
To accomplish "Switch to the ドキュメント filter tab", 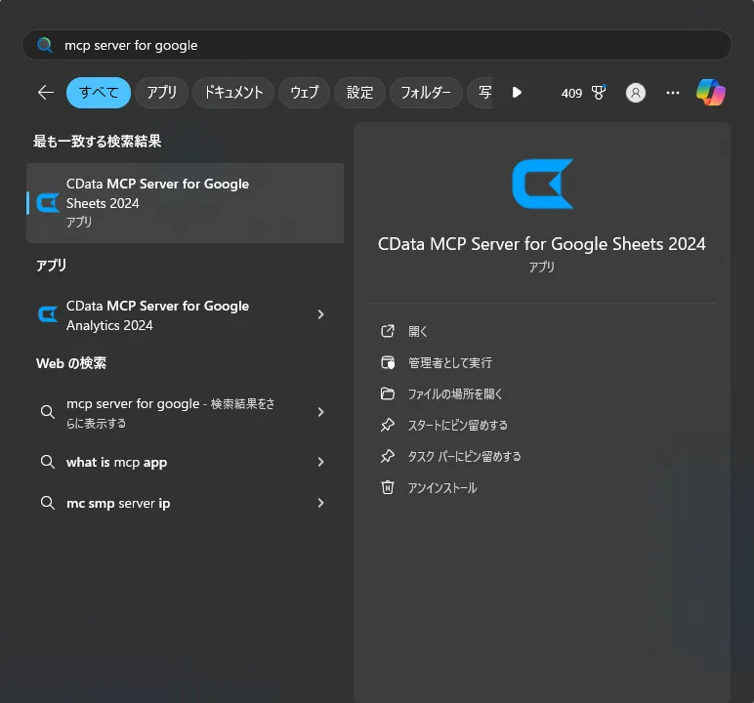I will coord(233,93).
